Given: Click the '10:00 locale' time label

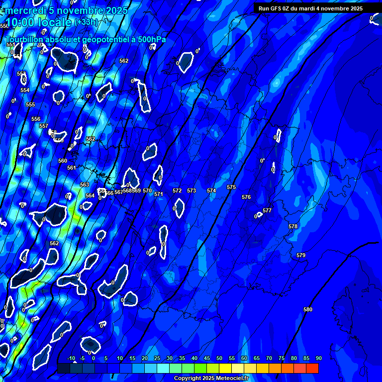Looking at the screenshot, I should 39,22.
